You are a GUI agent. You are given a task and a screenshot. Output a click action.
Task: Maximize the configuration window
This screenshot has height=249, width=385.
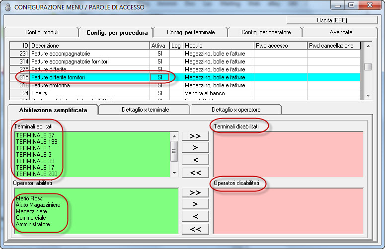click(x=351, y=5)
